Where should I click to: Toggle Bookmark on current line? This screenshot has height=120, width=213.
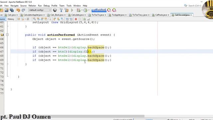tap(62, 19)
